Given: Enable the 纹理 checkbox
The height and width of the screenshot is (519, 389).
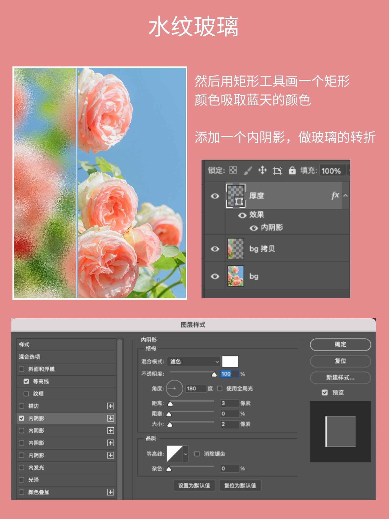Looking at the screenshot, I should point(26,394).
